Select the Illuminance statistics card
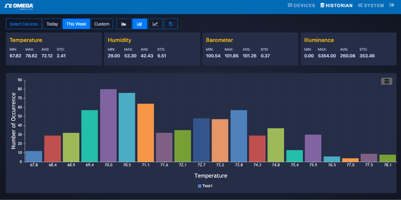This screenshot has width=401, height=200. tap(348, 49)
